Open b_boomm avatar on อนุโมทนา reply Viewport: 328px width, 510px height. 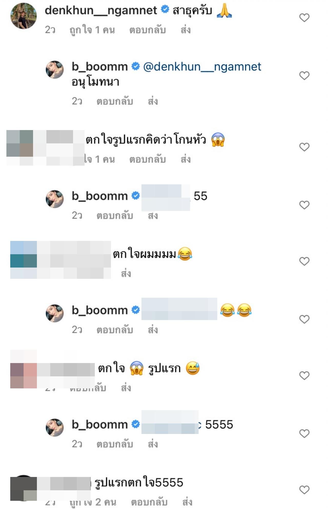(55, 70)
